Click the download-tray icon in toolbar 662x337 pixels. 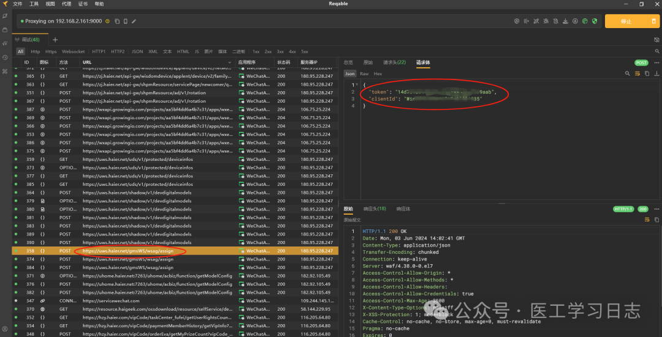click(565, 21)
